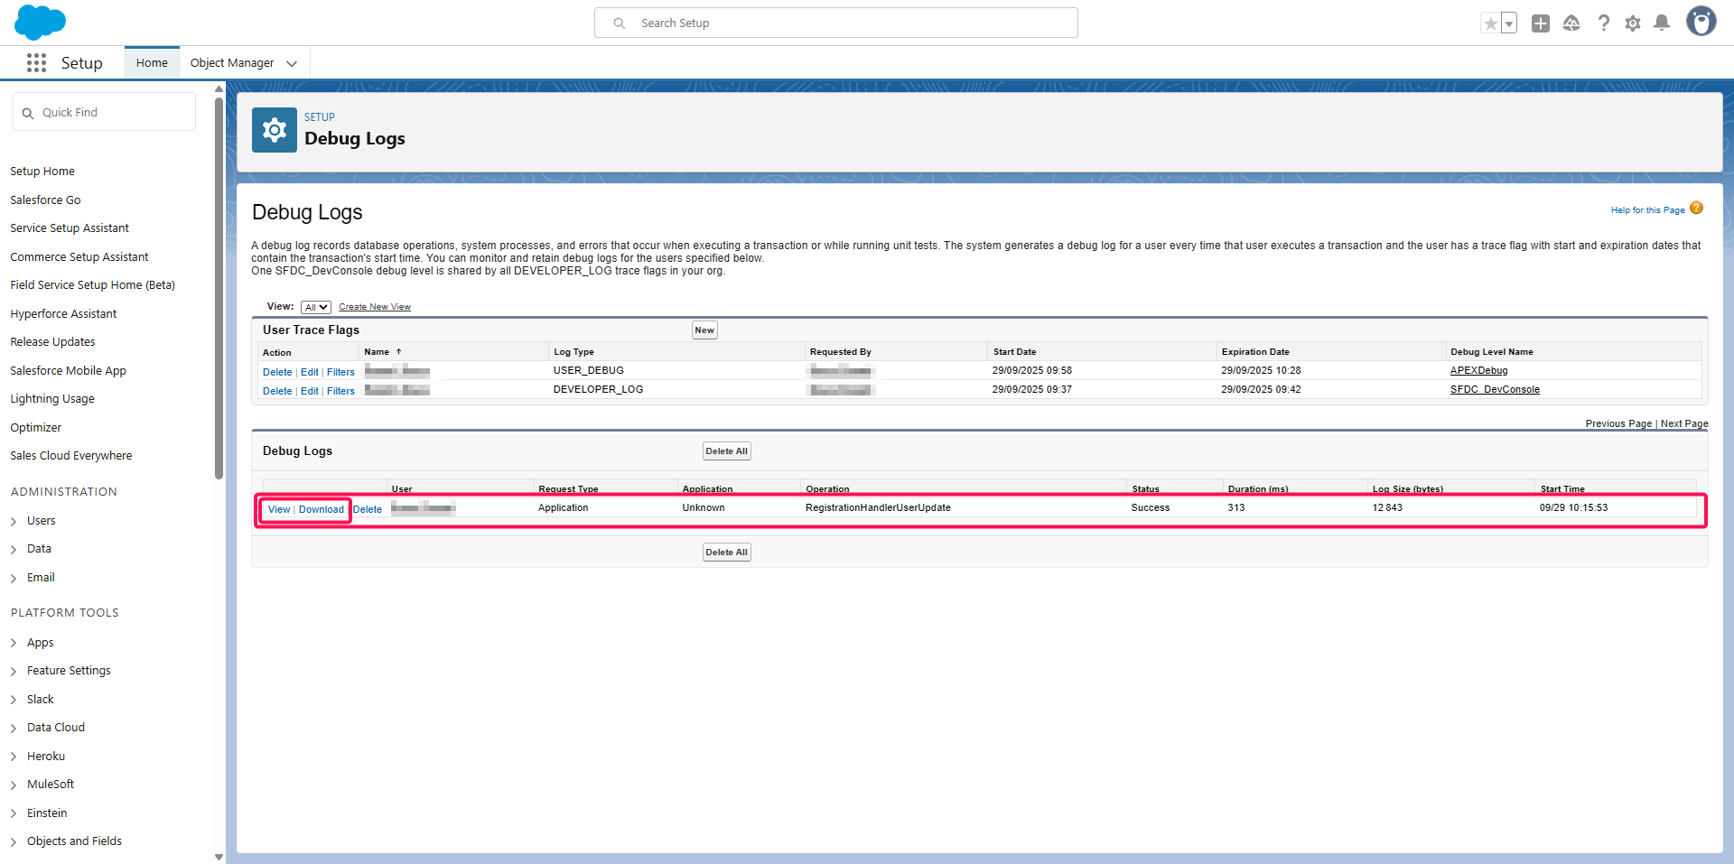Click the Trailhead guidance icon
This screenshot has height=864, width=1734.
pyautogui.click(x=1571, y=23)
